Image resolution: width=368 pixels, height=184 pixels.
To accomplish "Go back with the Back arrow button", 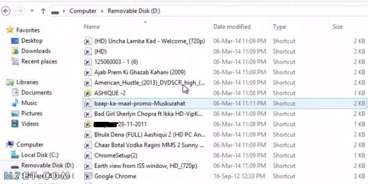I will click(x=5, y=11).
